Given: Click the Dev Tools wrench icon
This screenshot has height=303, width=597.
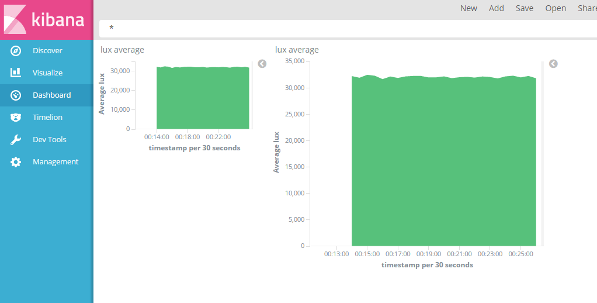Looking at the screenshot, I should point(16,140).
